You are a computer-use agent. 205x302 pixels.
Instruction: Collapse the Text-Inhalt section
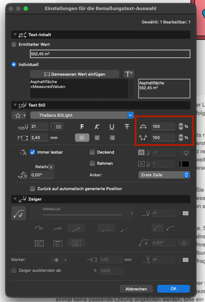coord(15,35)
